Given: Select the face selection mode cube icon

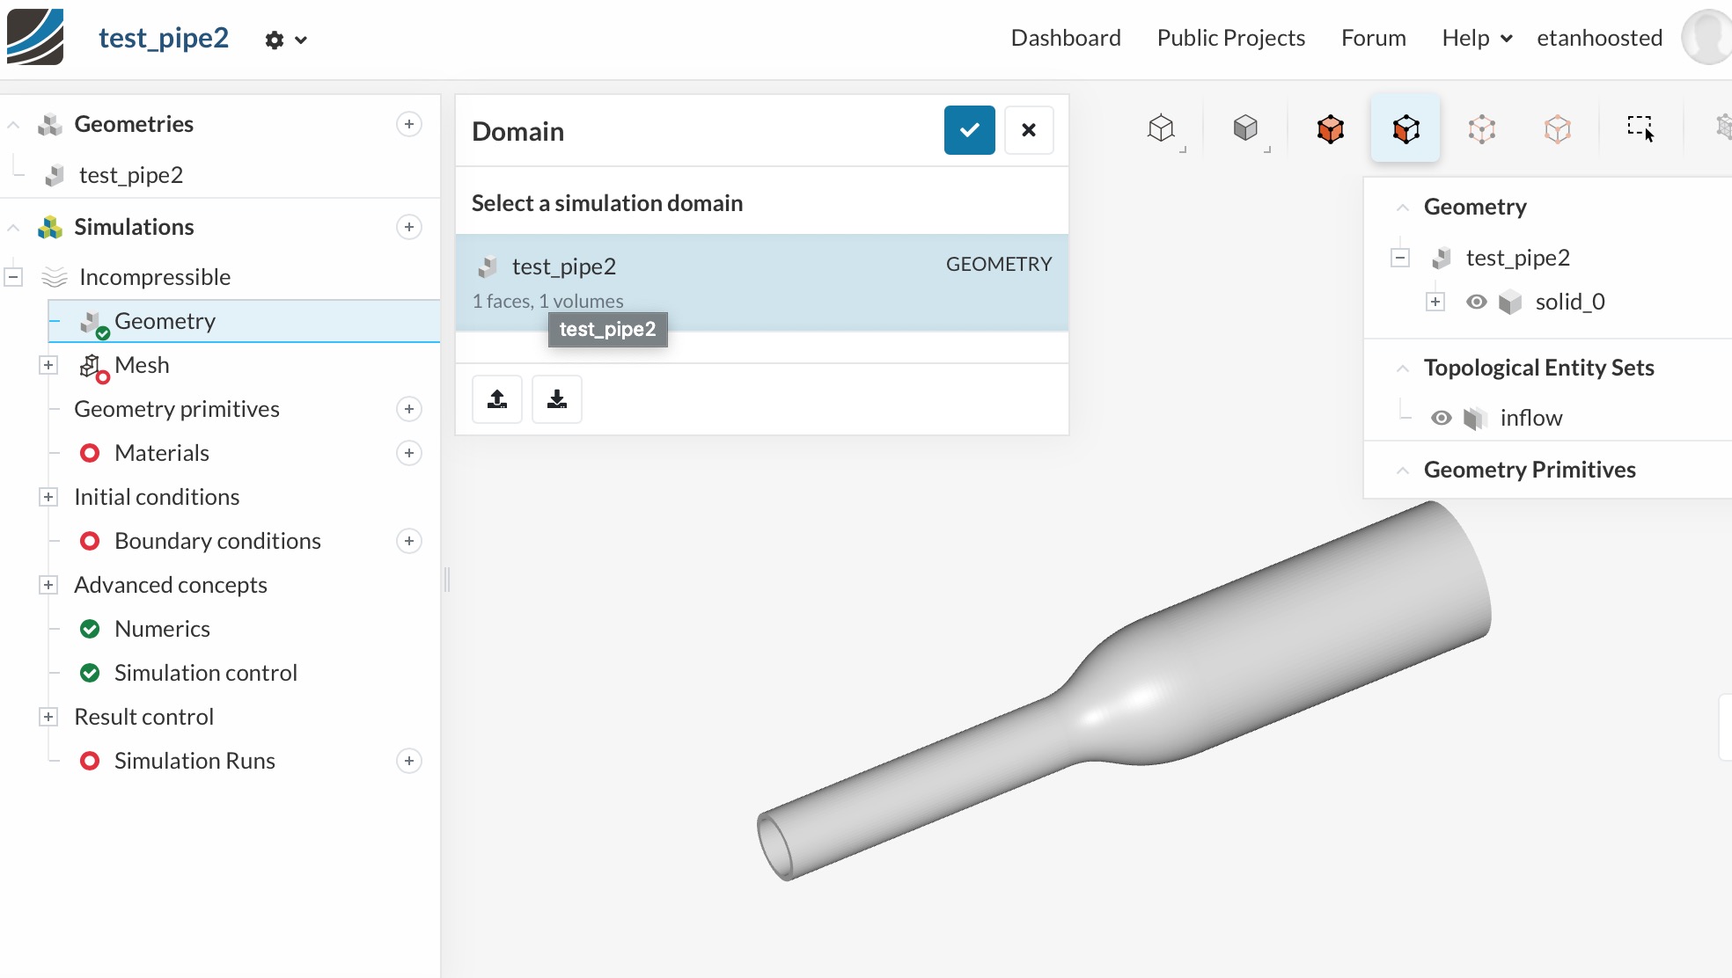Looking at the screenshot, I should point(1405,129).
